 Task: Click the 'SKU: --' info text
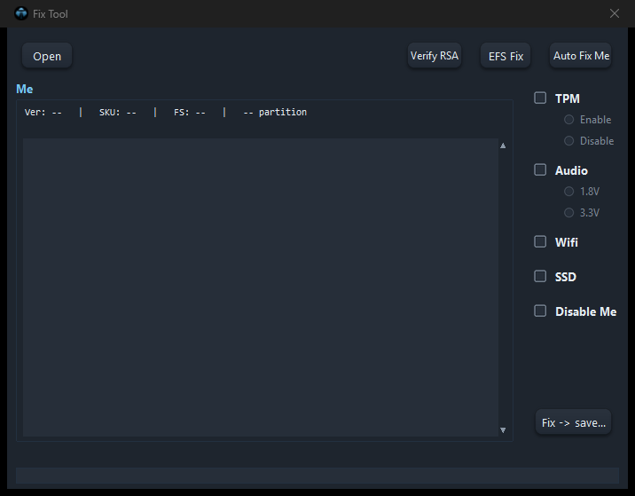(117, 113)
